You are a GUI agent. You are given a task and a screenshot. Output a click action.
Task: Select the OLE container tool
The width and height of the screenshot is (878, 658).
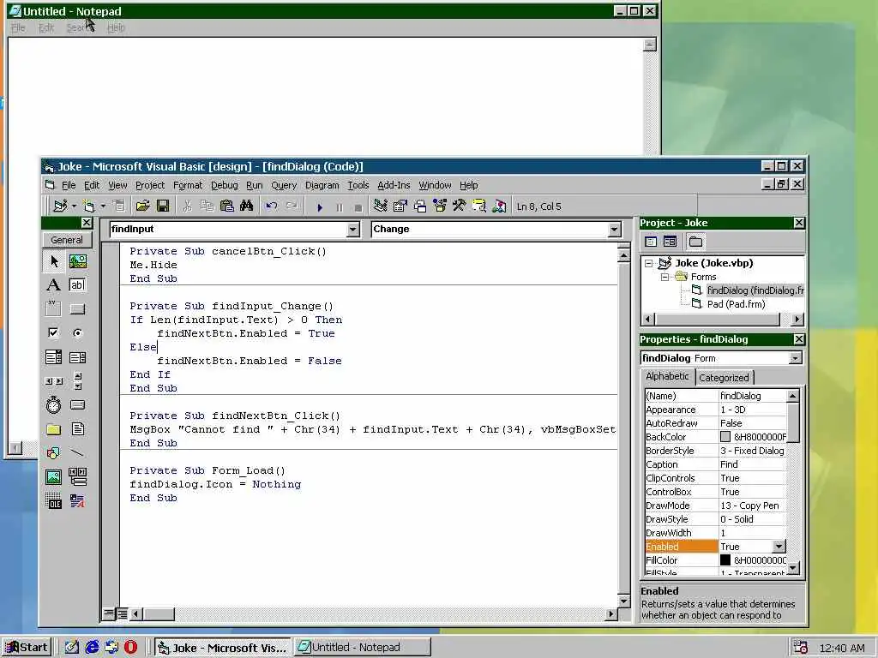[54, 500]
